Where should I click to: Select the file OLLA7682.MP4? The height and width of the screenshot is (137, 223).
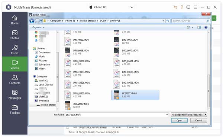(77, 106)
